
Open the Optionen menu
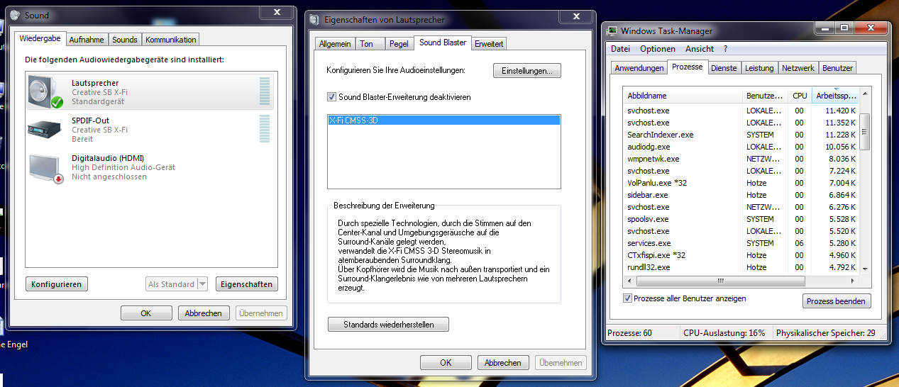658,49
